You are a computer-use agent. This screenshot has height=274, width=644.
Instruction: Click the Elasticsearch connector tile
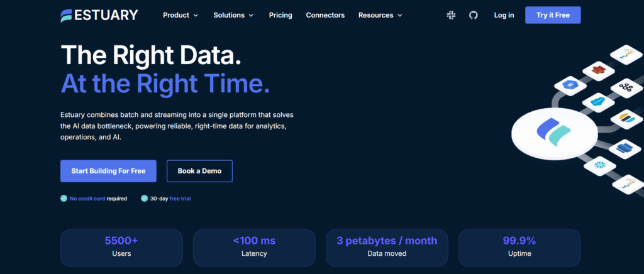626,118
